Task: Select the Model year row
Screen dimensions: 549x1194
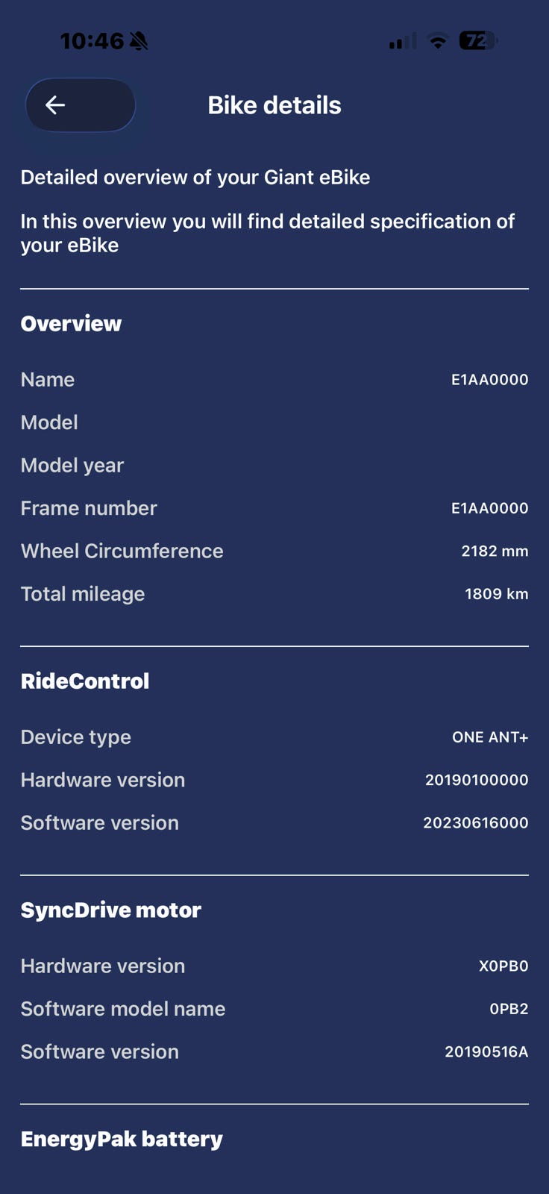Action: (274, 466)
